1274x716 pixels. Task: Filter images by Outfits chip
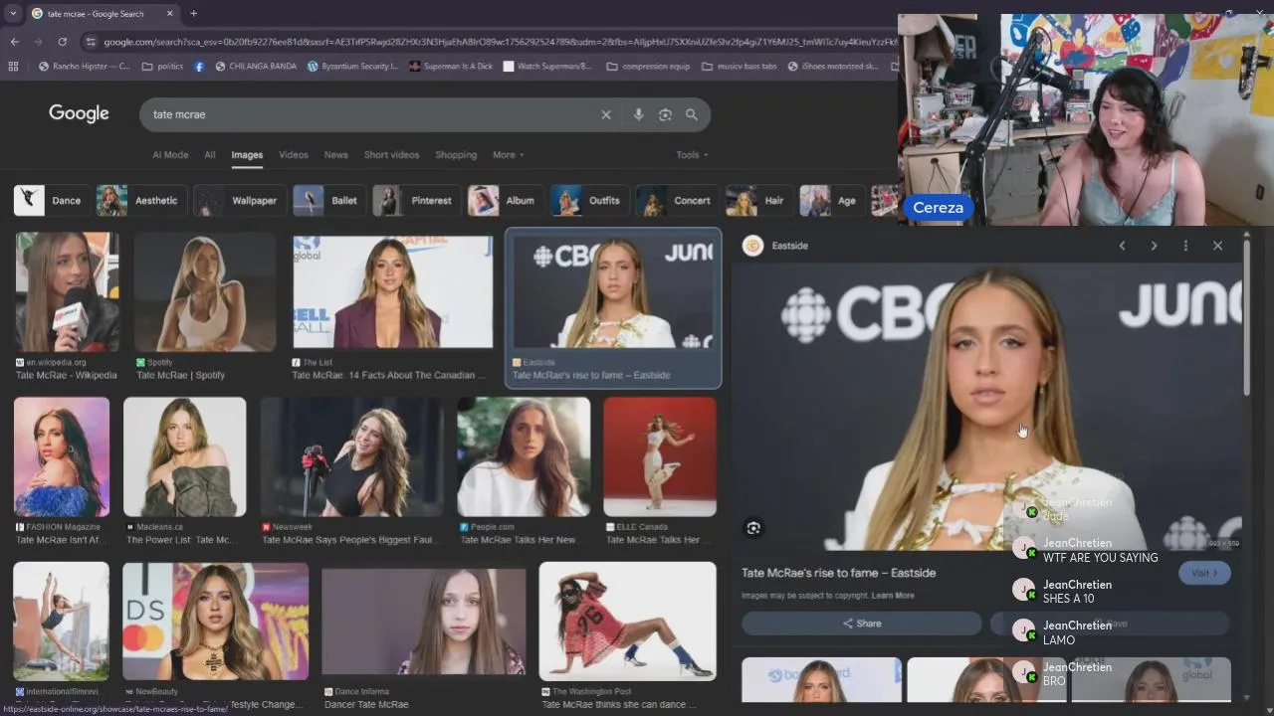(x=589, y=201)
